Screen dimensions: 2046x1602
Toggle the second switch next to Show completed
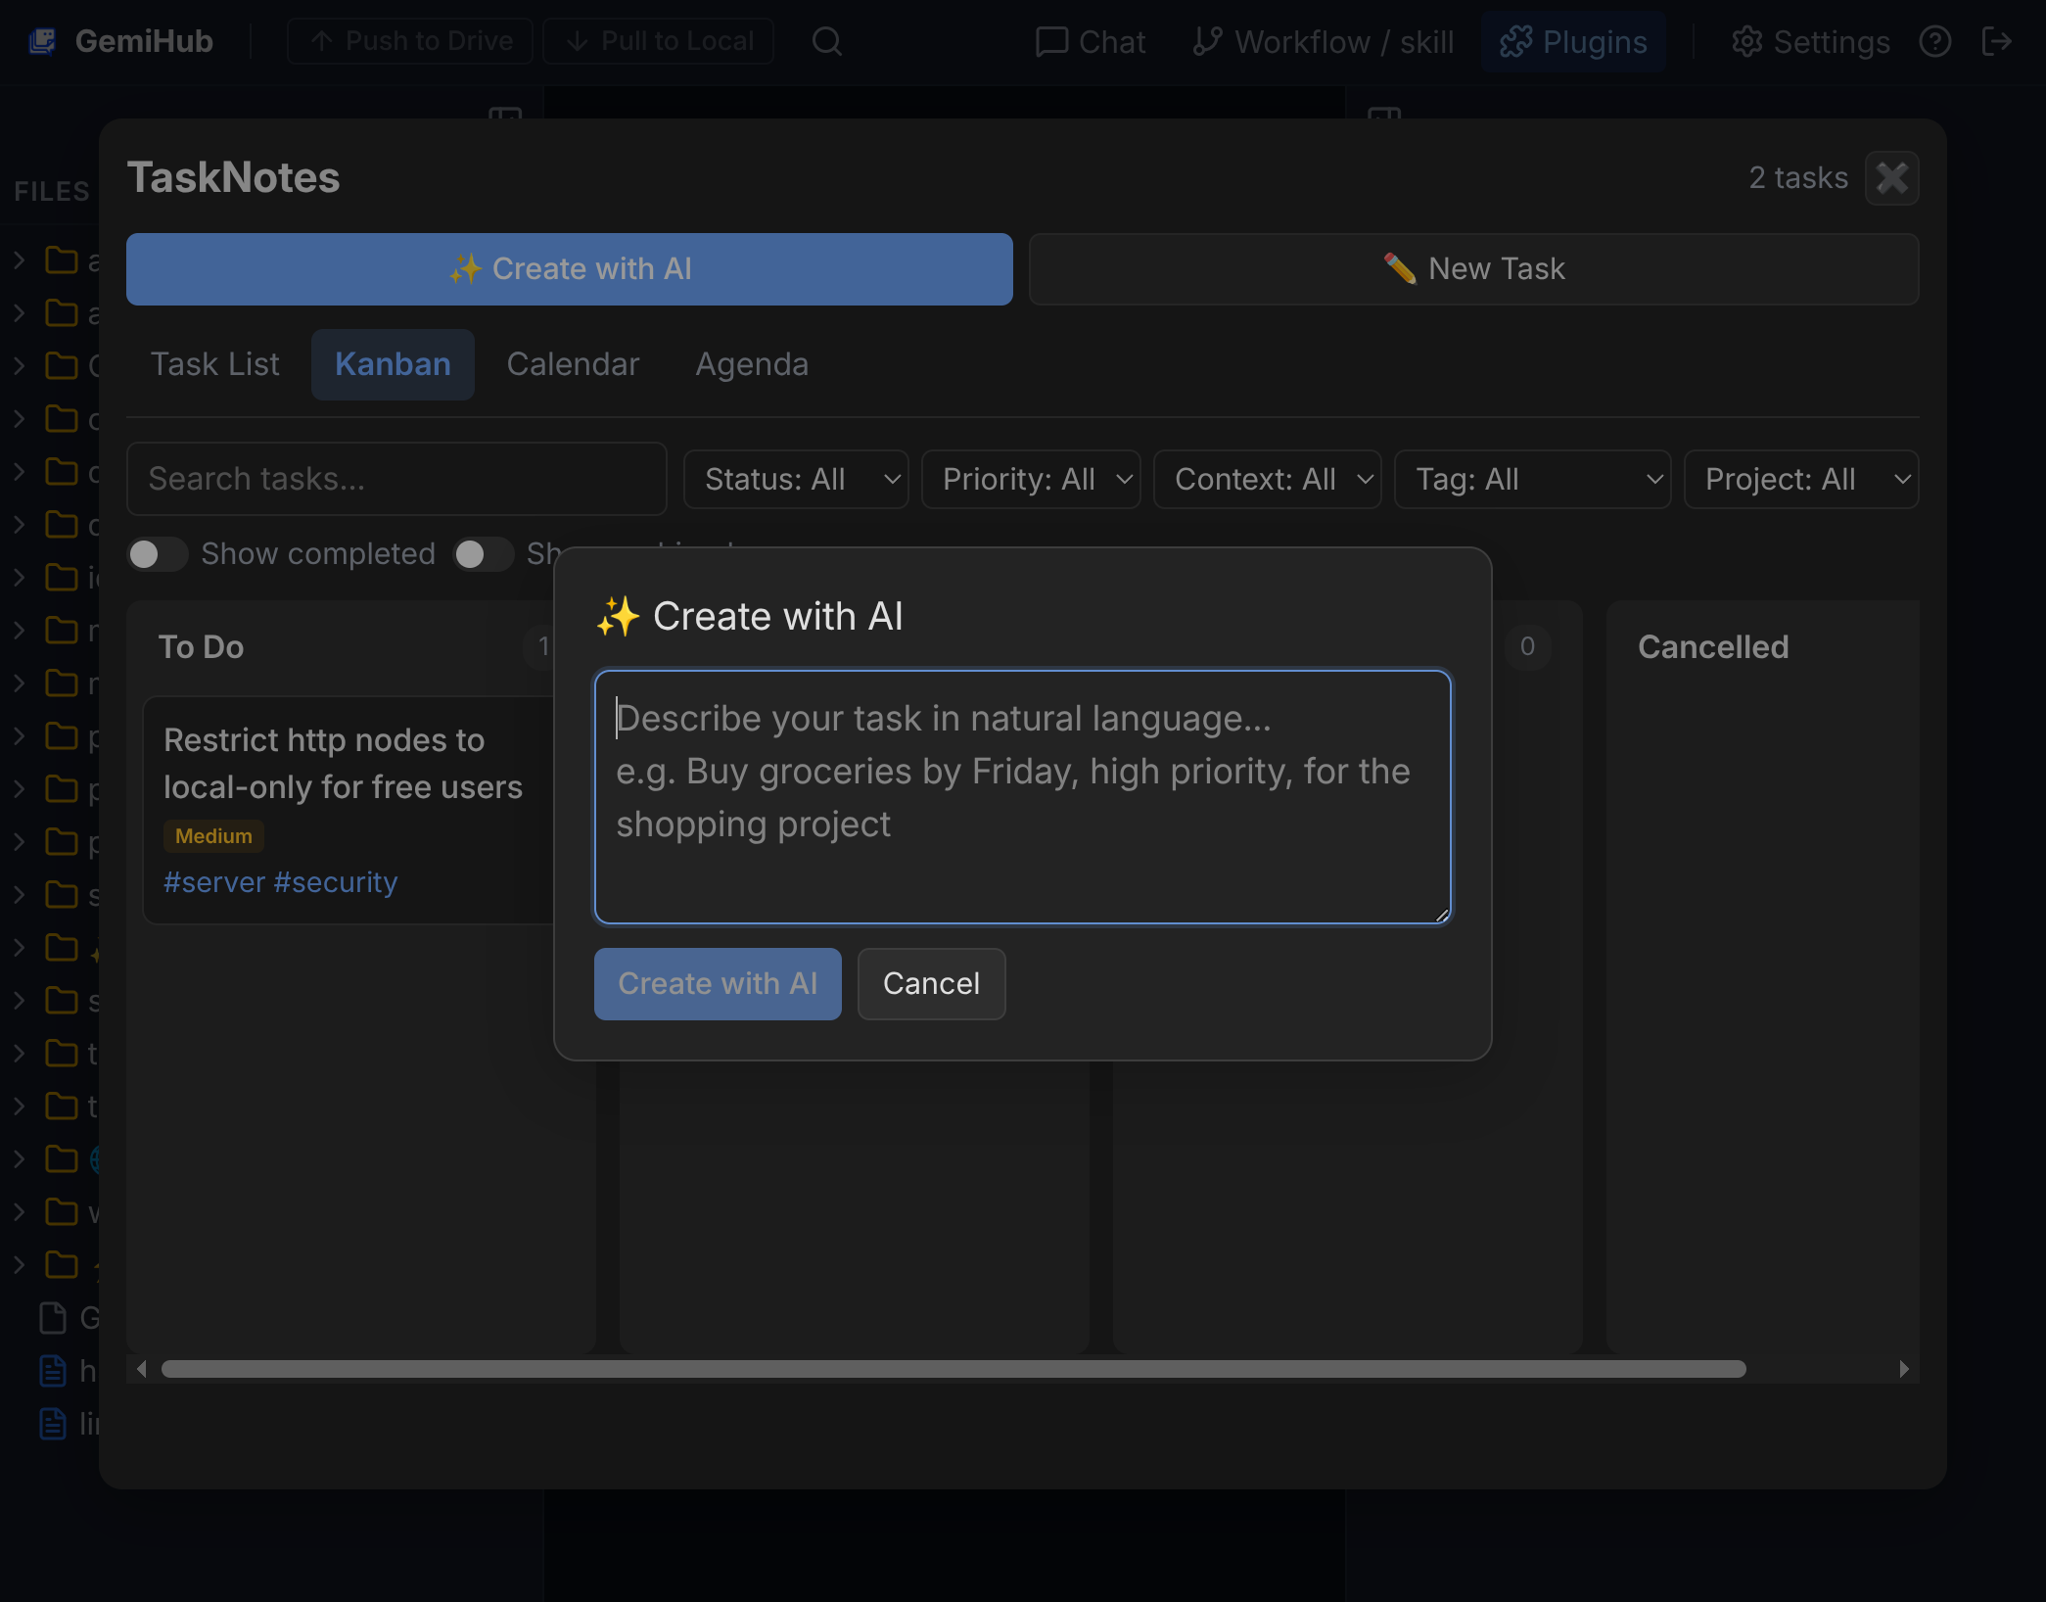[483, 554]
